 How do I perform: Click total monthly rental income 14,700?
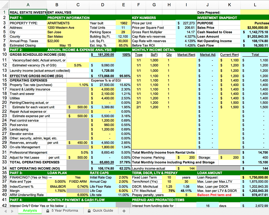(255, 152)
